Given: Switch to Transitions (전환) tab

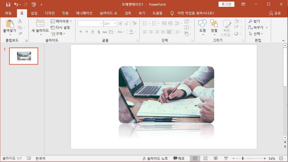Looking at the screenshot, I should 65,13.
